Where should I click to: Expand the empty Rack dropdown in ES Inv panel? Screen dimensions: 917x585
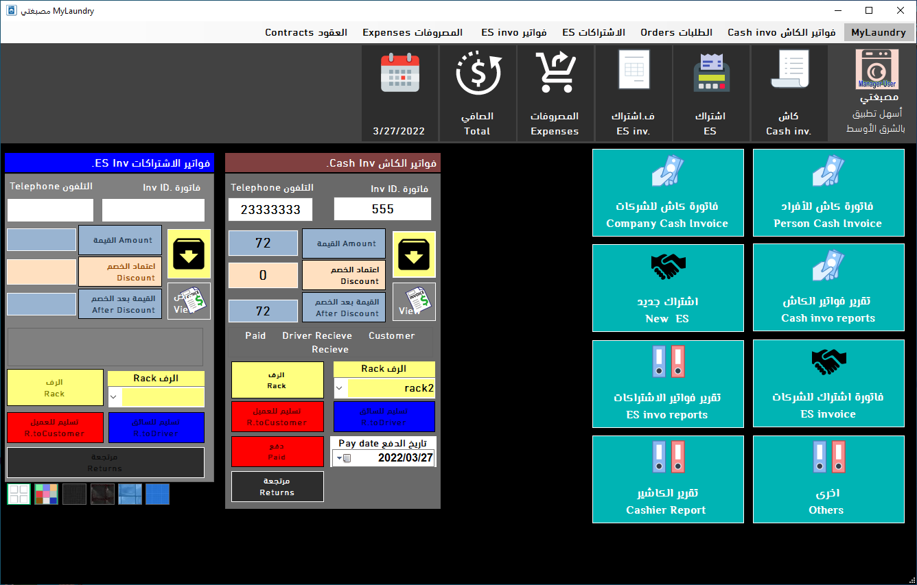tap(115, 397)
